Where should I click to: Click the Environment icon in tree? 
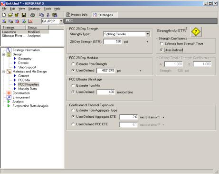tap(9, 97)
